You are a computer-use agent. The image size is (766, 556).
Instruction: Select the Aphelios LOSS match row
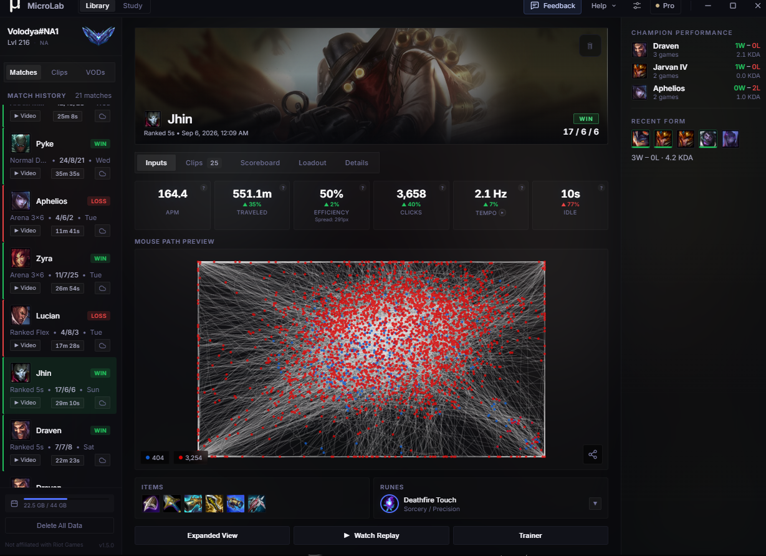60,213
